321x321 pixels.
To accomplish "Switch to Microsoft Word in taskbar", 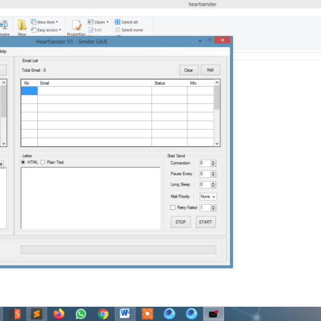I will 125,314.
